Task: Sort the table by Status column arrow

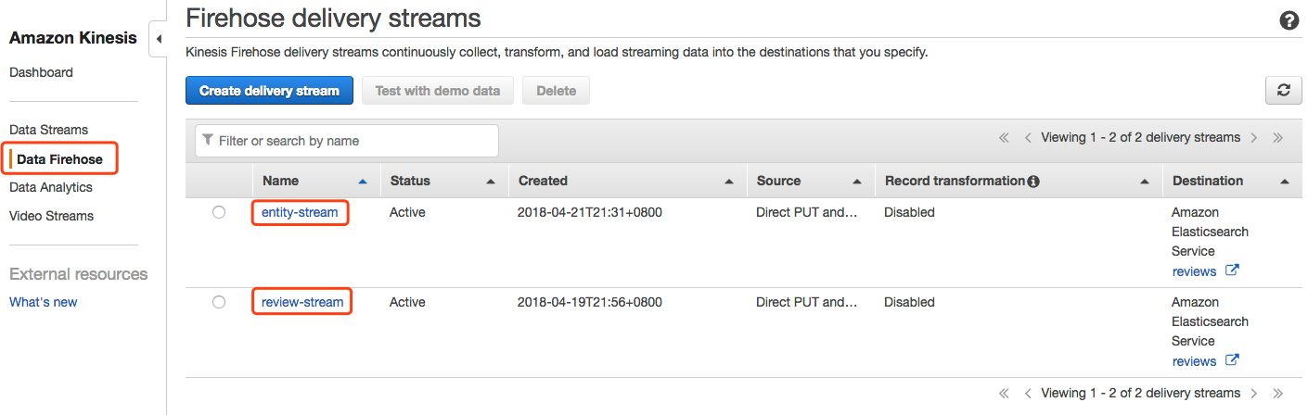Action: point(491,182)
